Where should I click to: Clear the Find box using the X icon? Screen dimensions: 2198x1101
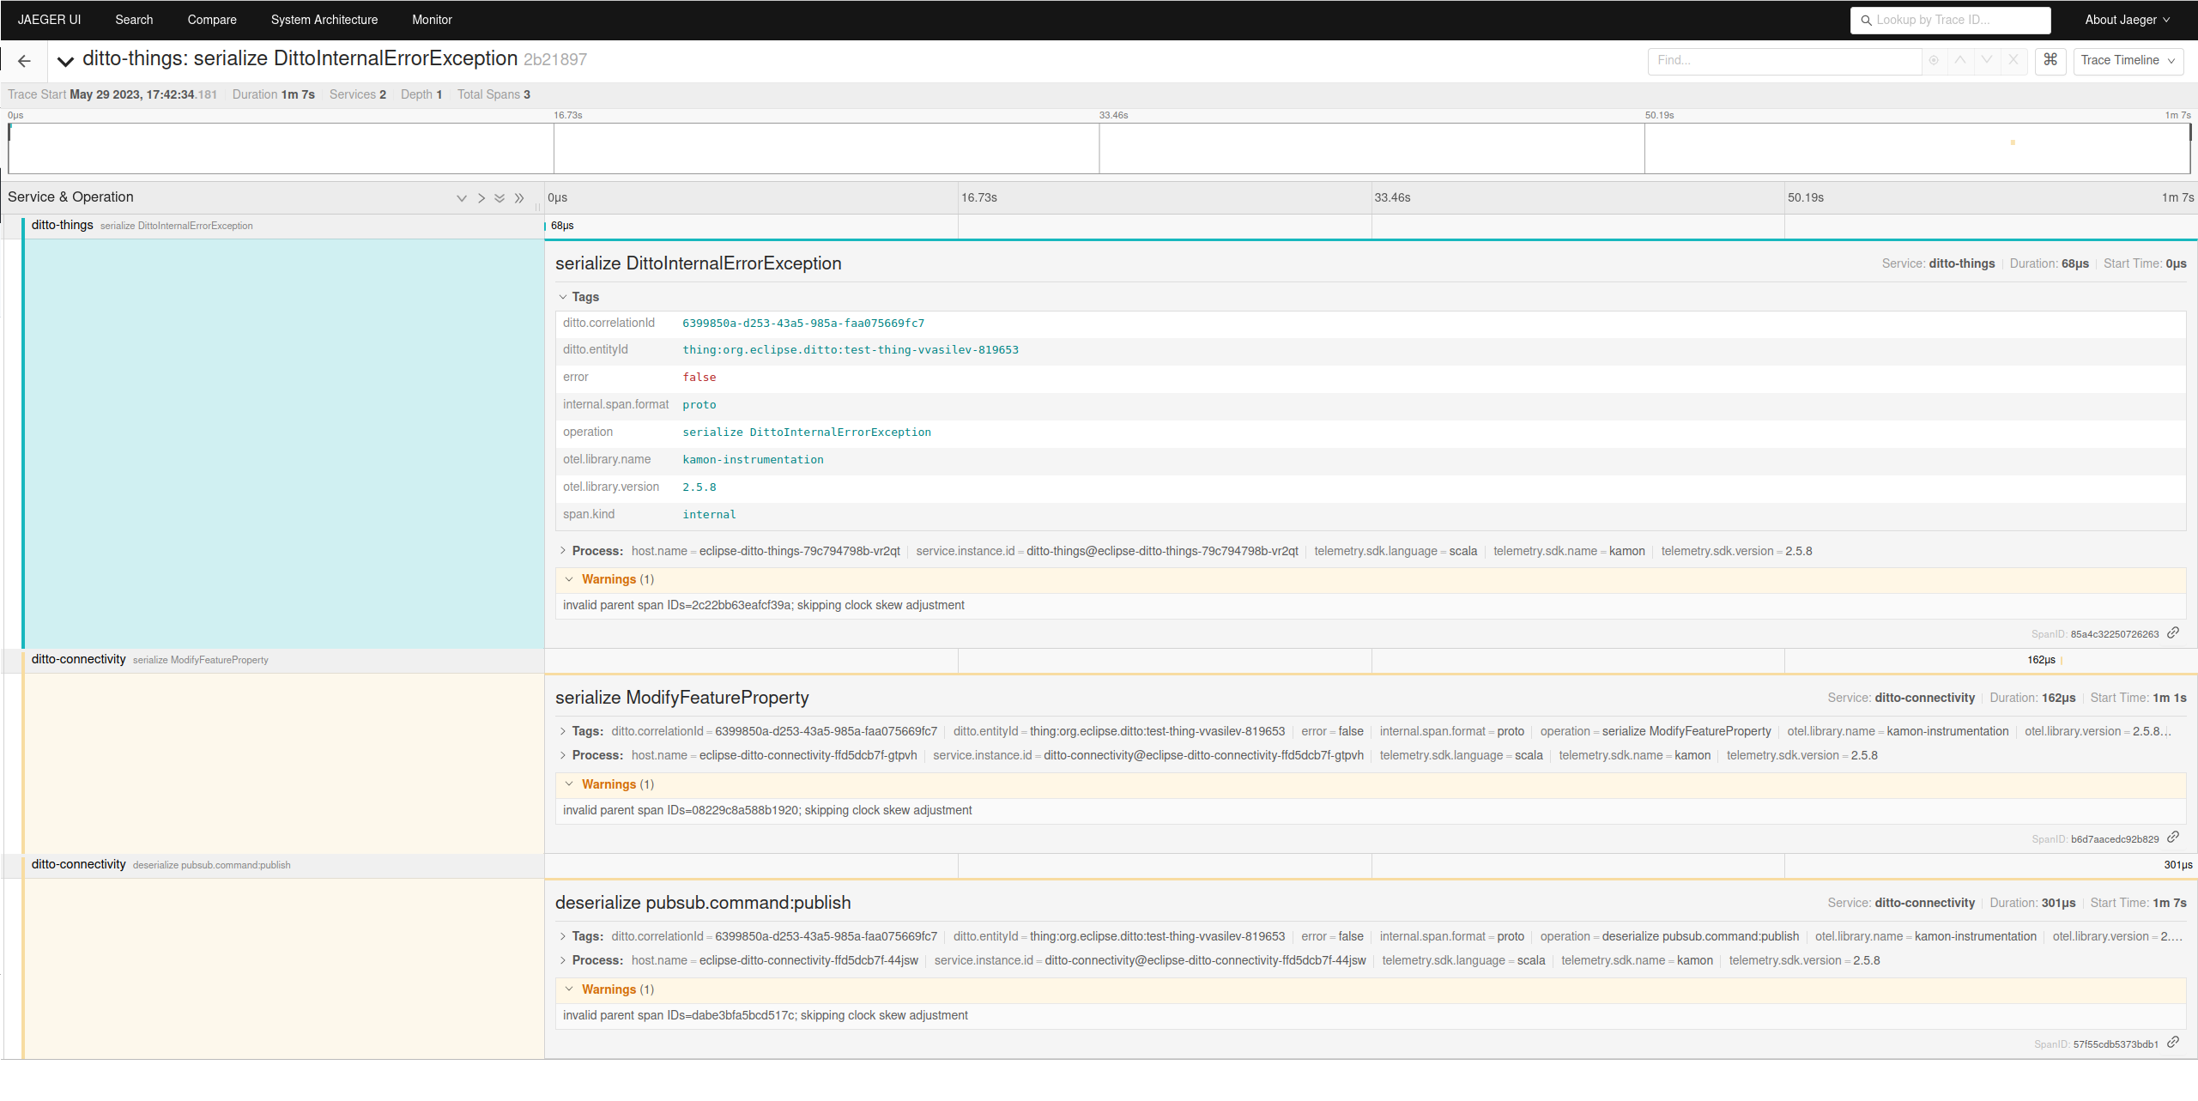pos(2013,61)
